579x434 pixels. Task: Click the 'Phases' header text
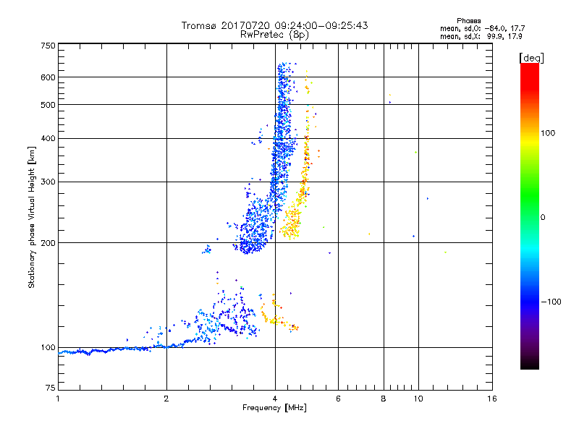(x=468, y=21)
